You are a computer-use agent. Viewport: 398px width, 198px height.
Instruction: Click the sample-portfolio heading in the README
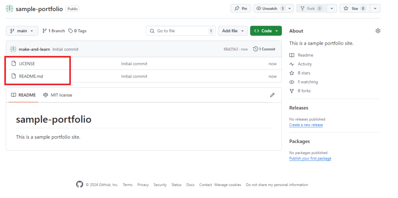pos(54,120)
